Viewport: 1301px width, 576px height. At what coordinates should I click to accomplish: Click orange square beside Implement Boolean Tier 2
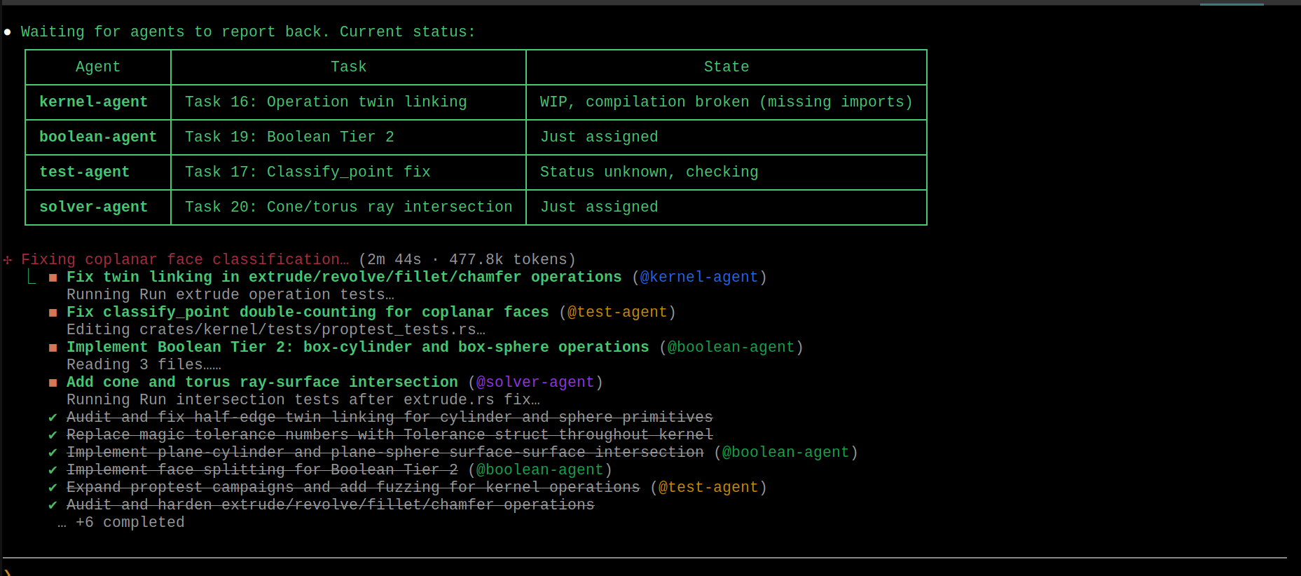[53, 348]
